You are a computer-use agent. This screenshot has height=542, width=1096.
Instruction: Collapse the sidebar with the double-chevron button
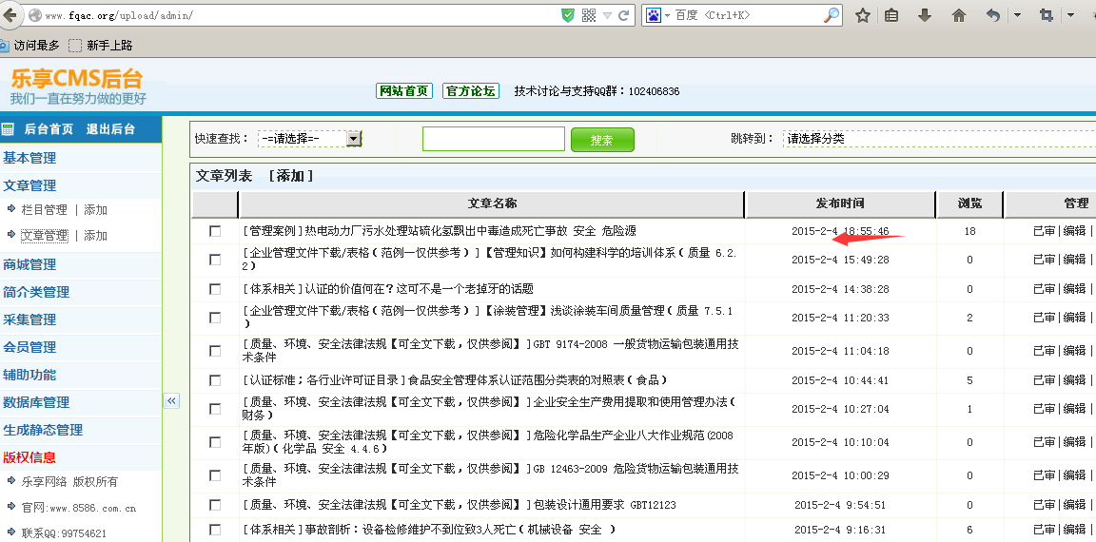[171, 401]
